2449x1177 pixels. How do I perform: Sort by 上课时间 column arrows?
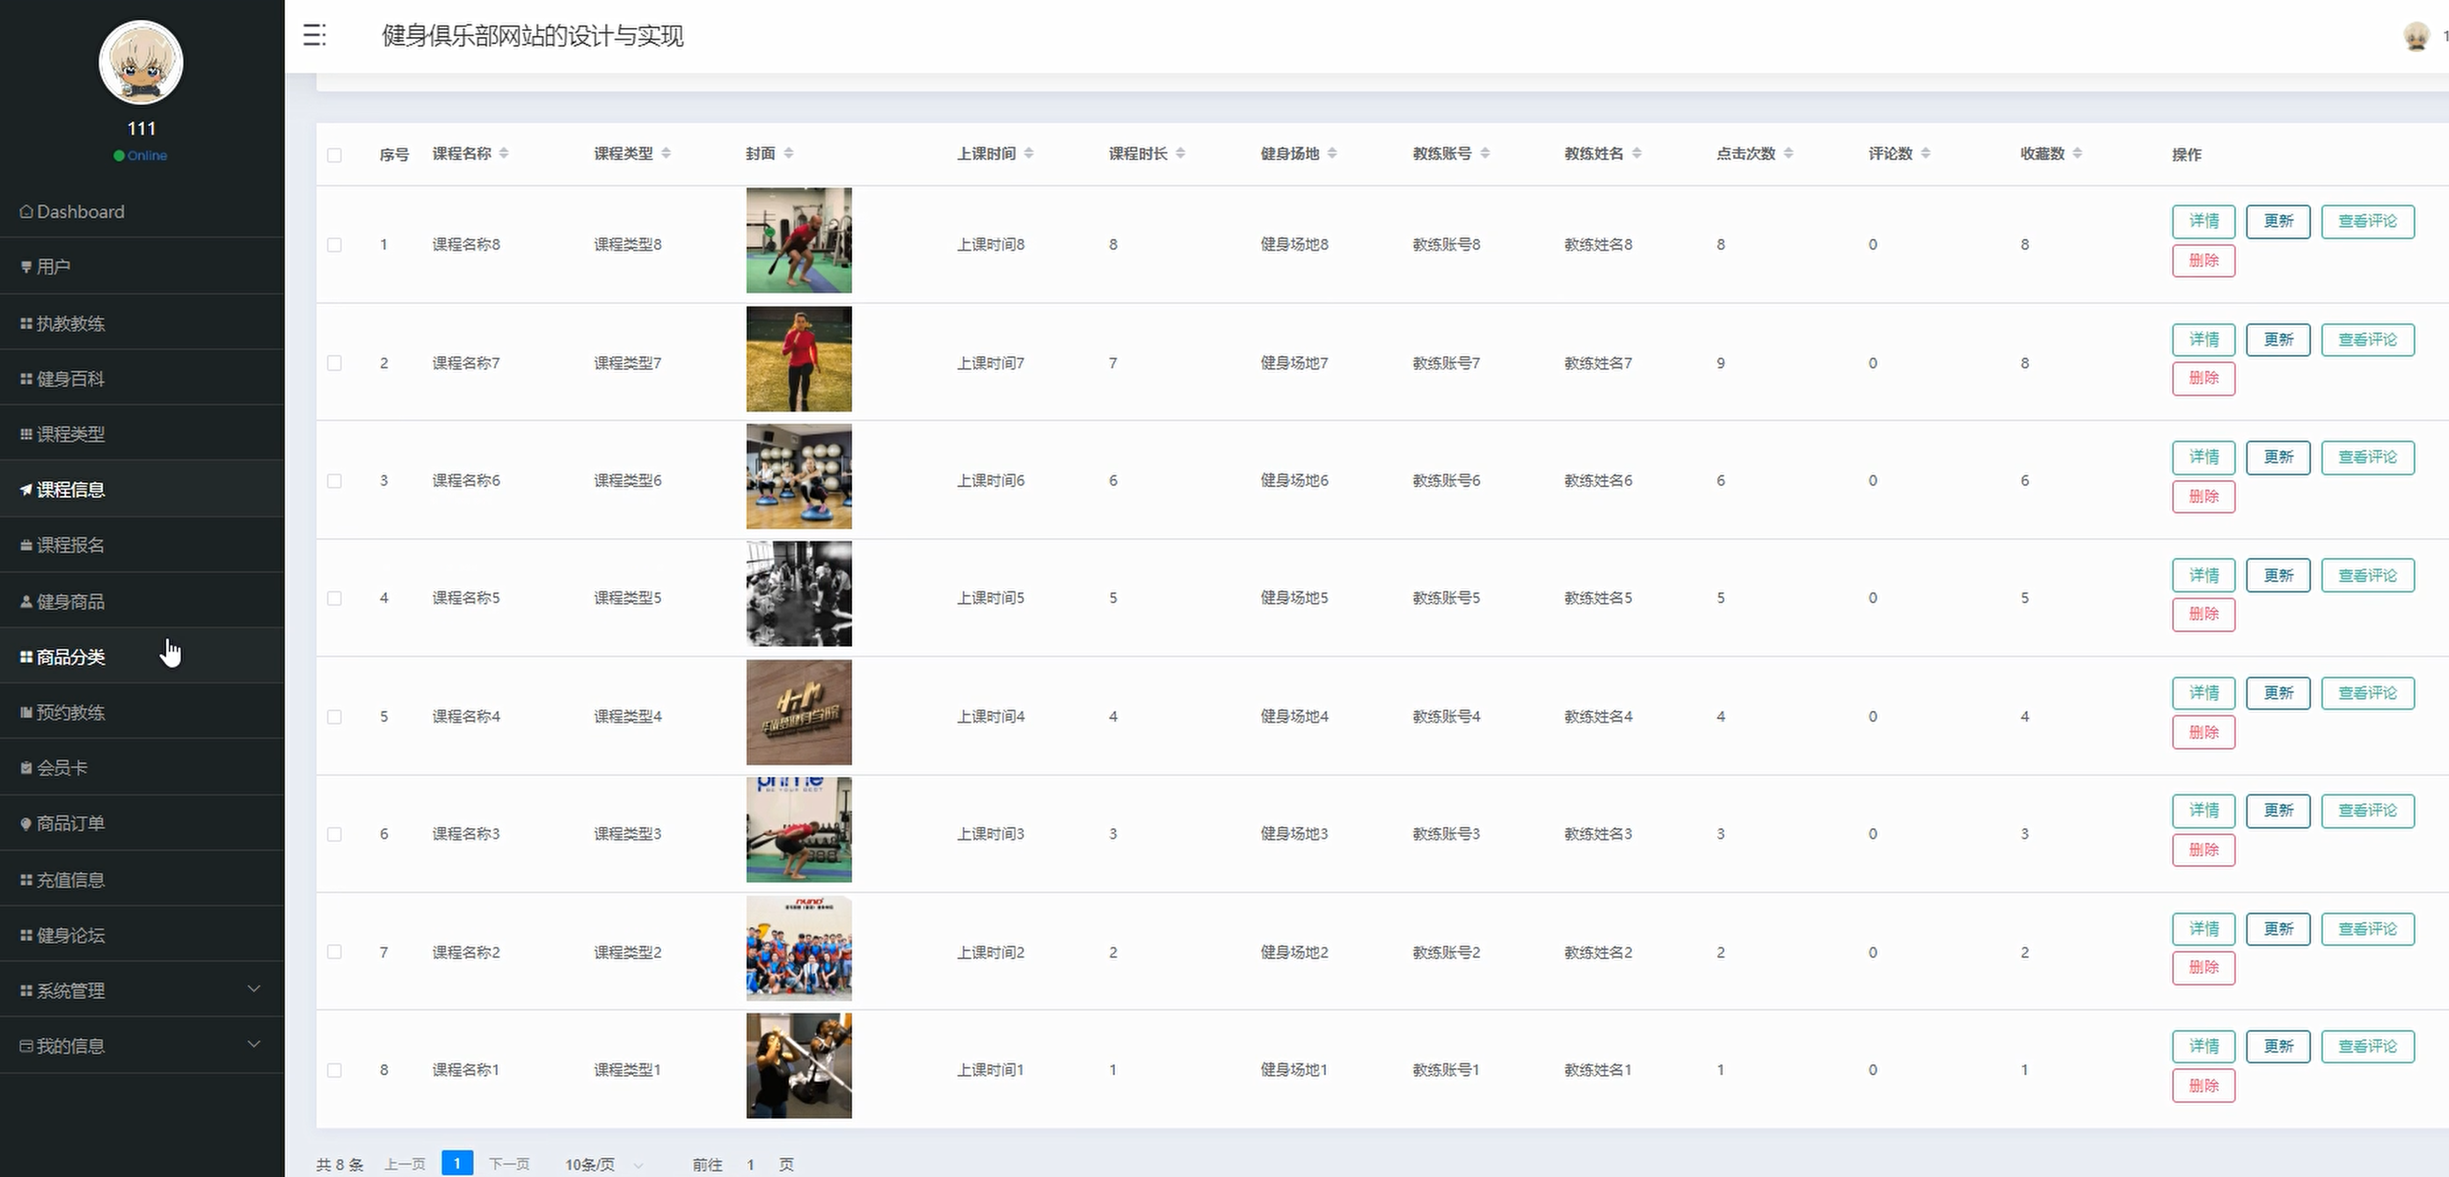[x=1029, y=153]
